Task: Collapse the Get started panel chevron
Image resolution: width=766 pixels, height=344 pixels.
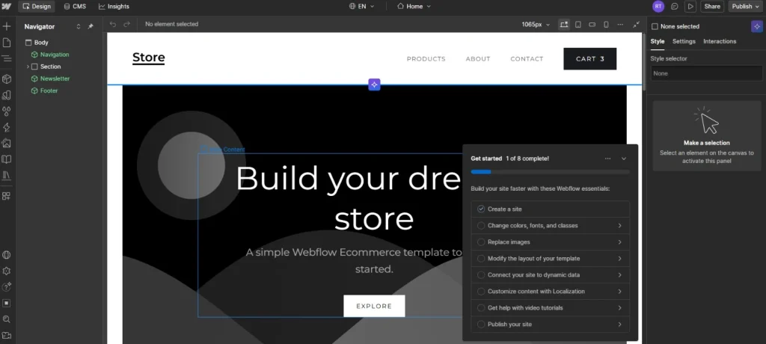Action: [x=624, y=159]
